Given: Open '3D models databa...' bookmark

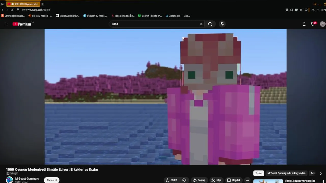Looking at the screenshot, I should pyautogui.click(x=13, y=16).
